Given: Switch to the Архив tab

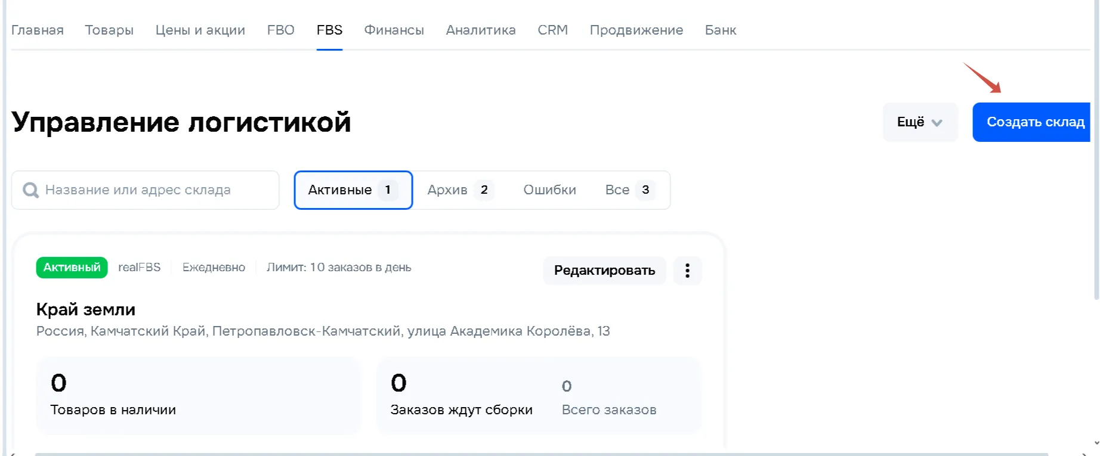Looking at the screenshot, I should pos(458,190).
